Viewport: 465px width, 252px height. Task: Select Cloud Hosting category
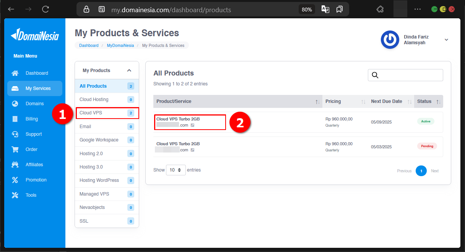(107, 100)
